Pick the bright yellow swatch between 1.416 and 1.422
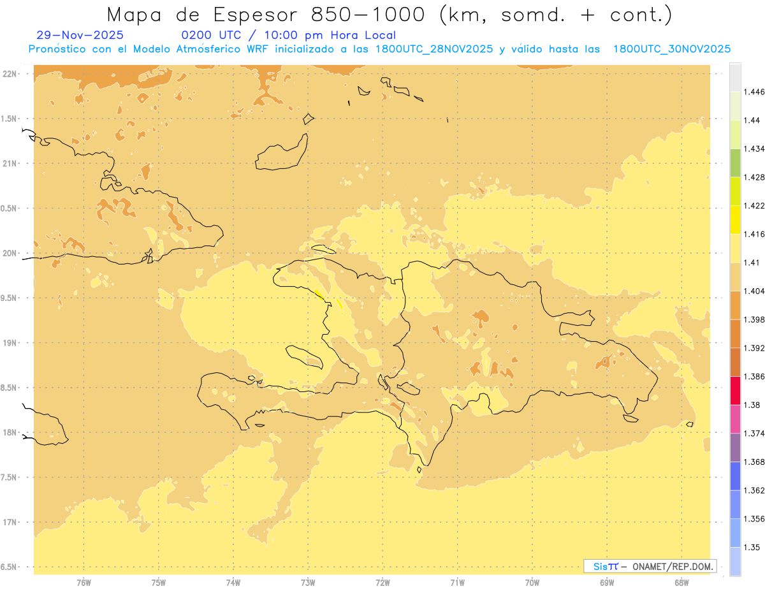The width and height of the screenshot is (765, 591). [x=735, y=220]
